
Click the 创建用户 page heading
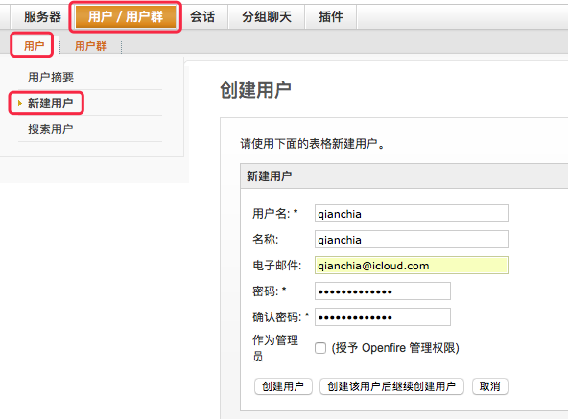pos(255,90)
